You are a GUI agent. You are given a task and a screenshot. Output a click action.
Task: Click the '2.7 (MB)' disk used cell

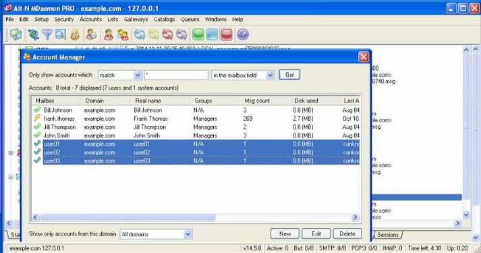[x=303, y=118]
